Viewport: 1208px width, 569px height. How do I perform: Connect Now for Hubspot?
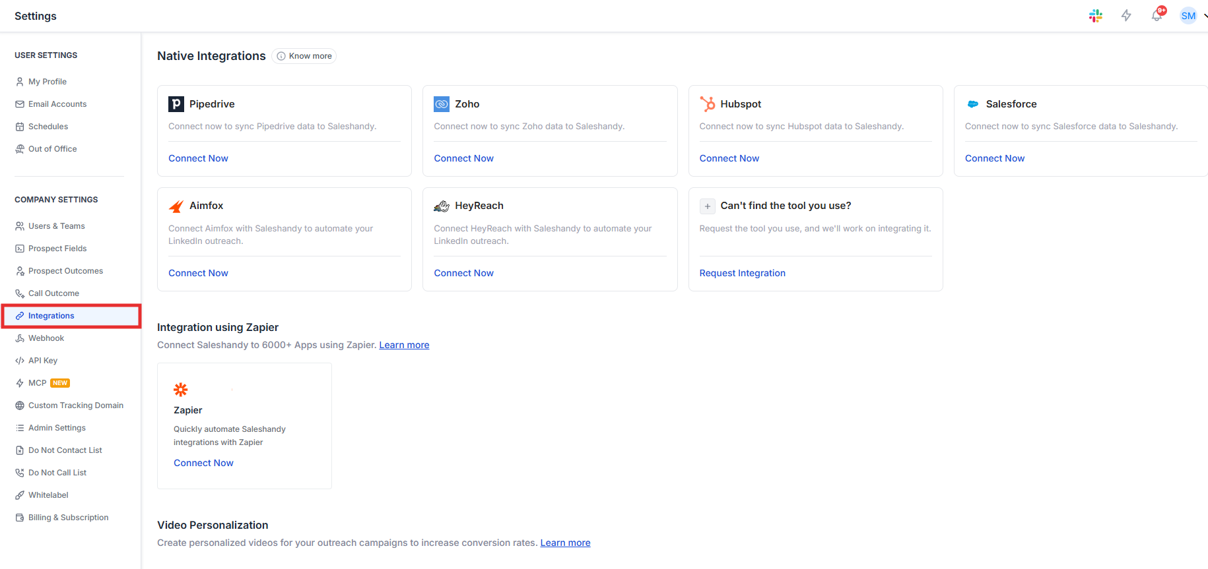pyautogui.click(x=729, y=158)
